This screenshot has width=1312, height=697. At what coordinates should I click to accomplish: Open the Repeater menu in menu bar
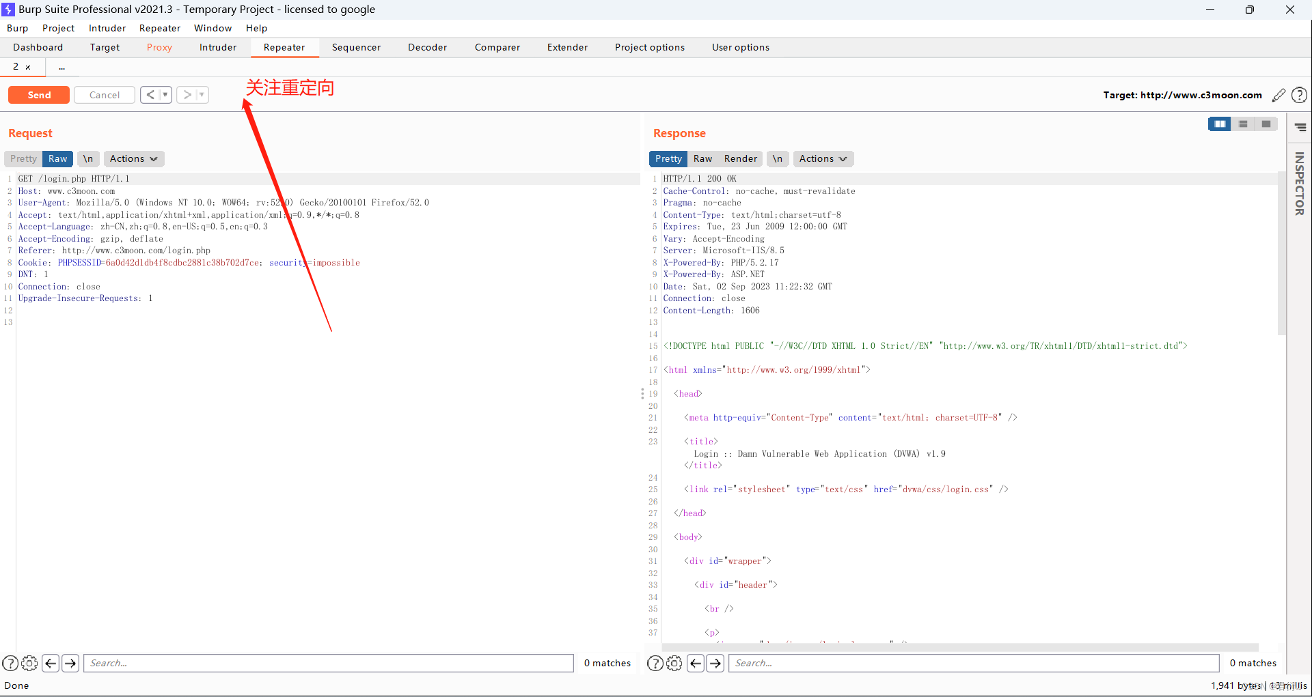pyautogui.click(x=160, y=28)
